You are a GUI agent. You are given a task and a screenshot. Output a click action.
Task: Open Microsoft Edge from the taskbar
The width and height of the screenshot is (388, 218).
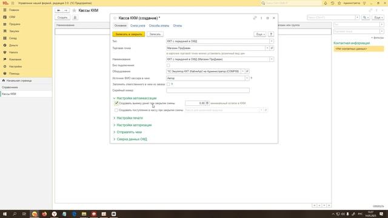pos(74,214)
